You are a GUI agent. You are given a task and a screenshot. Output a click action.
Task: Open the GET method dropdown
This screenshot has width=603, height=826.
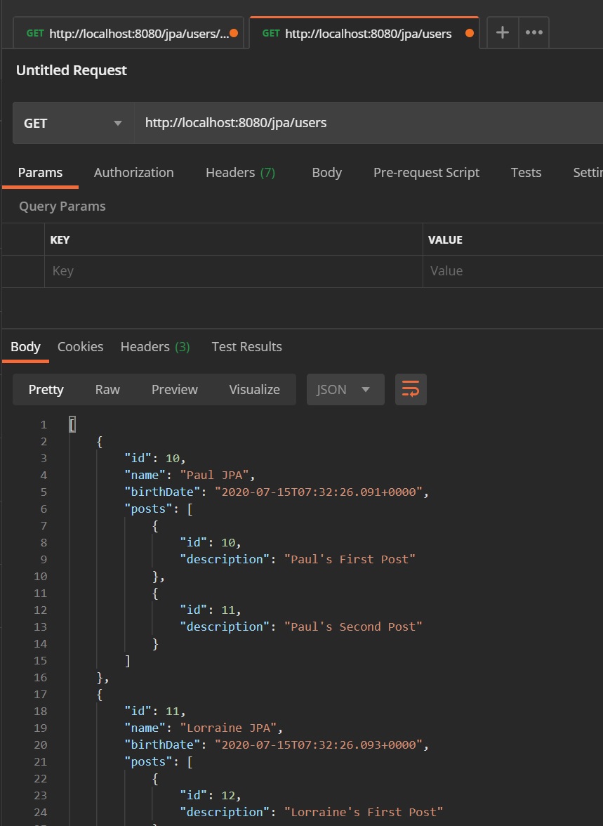pyautogui.click(x=73, y=124)
